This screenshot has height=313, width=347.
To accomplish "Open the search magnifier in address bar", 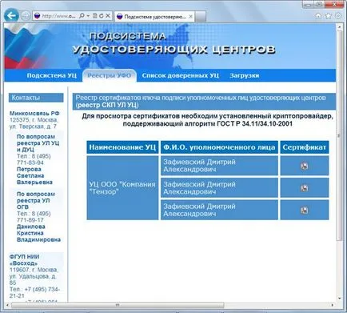I will tap(82, 16).
